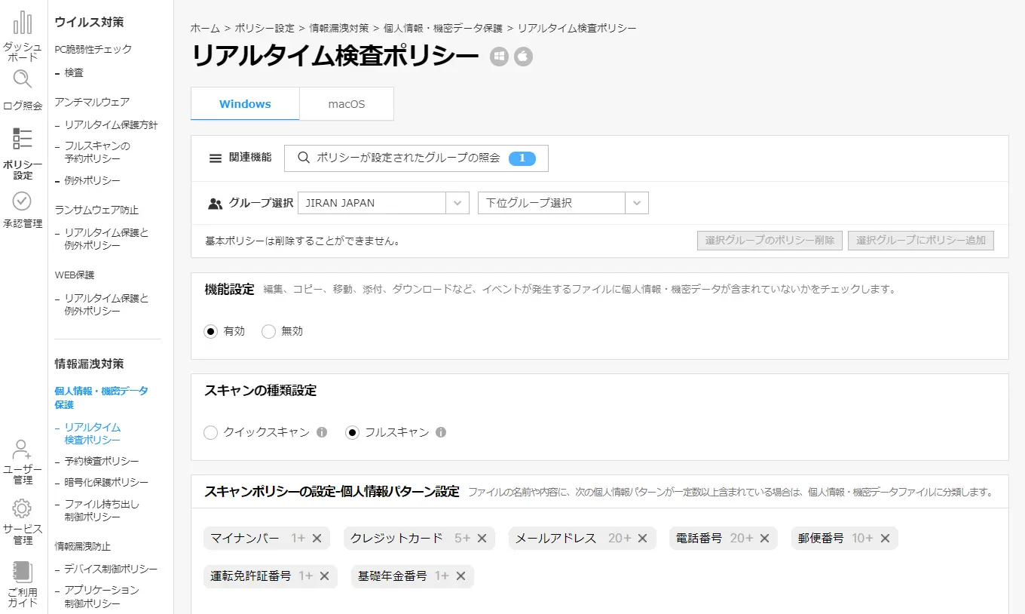Viewport: 1025px width, 614px height.
Task: Click info icon next to クイックスキャン
Action: click(322, 432)
